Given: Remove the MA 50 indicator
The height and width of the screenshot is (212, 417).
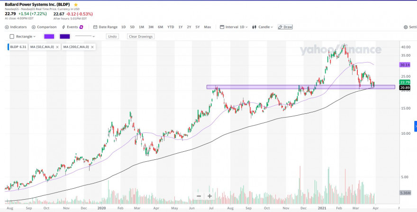Looking at the screenshot, I should coord(57,47).
